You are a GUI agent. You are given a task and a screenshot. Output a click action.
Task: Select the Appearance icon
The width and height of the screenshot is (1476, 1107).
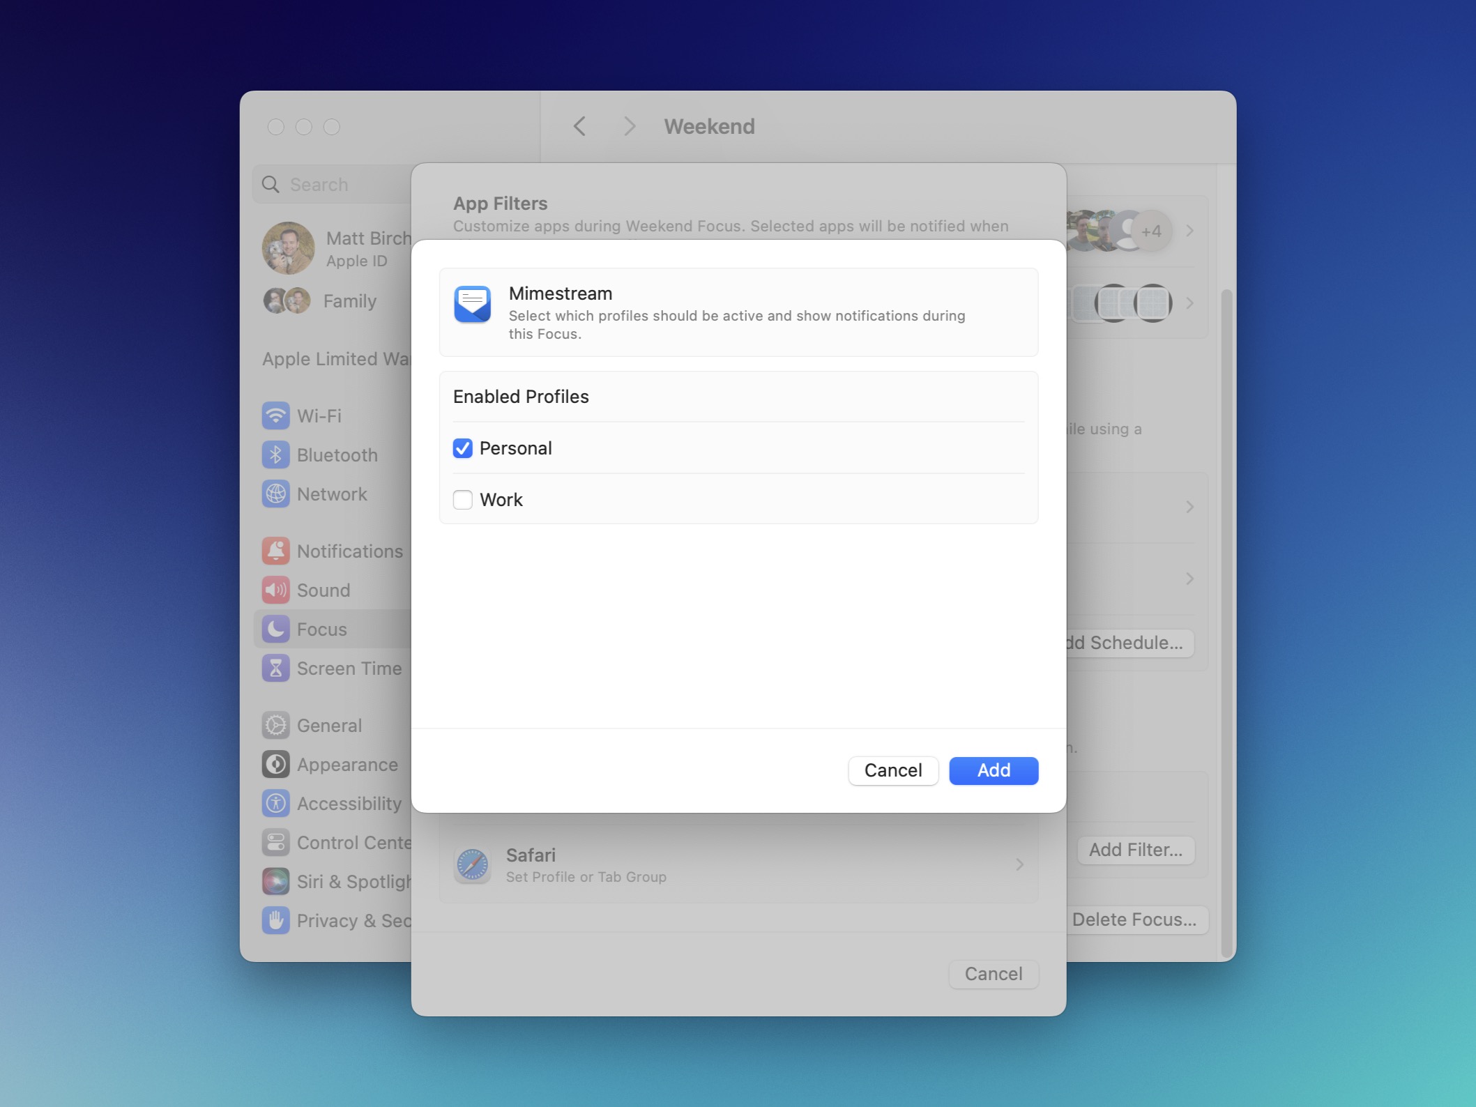click(275, 764)
